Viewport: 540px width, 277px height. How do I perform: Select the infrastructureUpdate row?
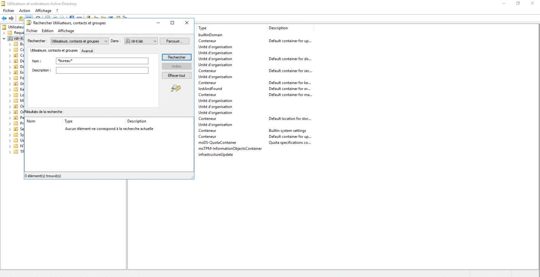click(216, 155)
